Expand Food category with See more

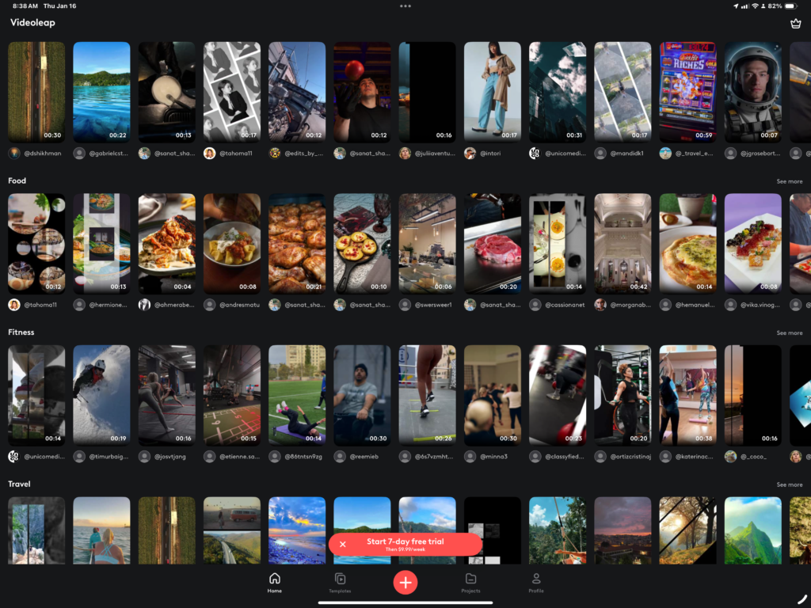[x=789, y=181]
